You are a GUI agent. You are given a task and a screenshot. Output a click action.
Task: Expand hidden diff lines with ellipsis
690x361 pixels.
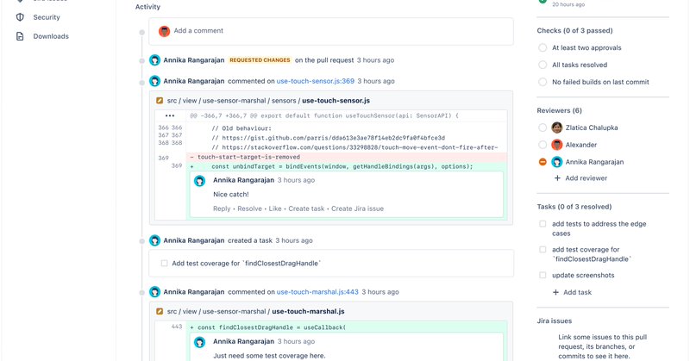(x=169, y=115)
